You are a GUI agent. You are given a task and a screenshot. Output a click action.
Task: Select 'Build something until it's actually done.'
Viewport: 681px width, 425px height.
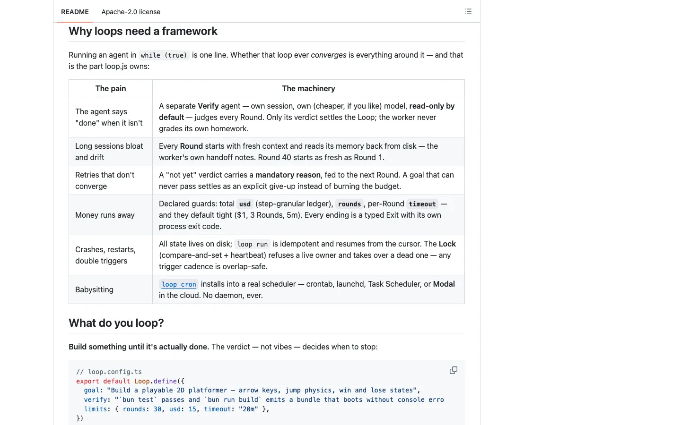(139, 347)
